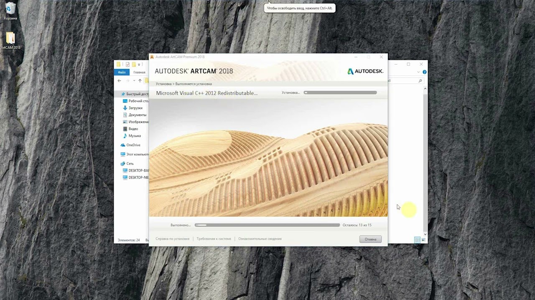Open the Explorer quick access toolbar dropdown arrow
Viewport: 535px width, 300px height.
pyautogui.click(x=140, y=64)
